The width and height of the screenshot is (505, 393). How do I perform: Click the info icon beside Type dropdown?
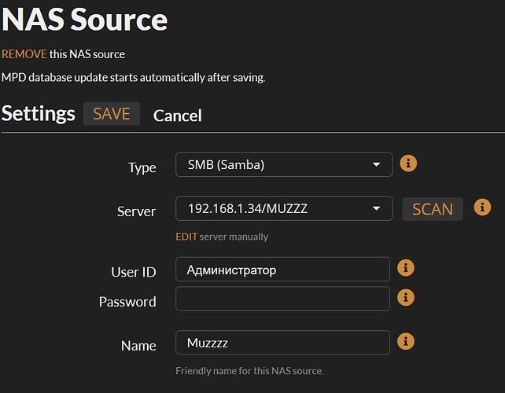pos(408,163)
